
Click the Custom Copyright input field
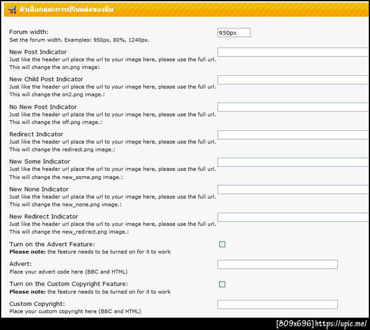pos(277,304)
